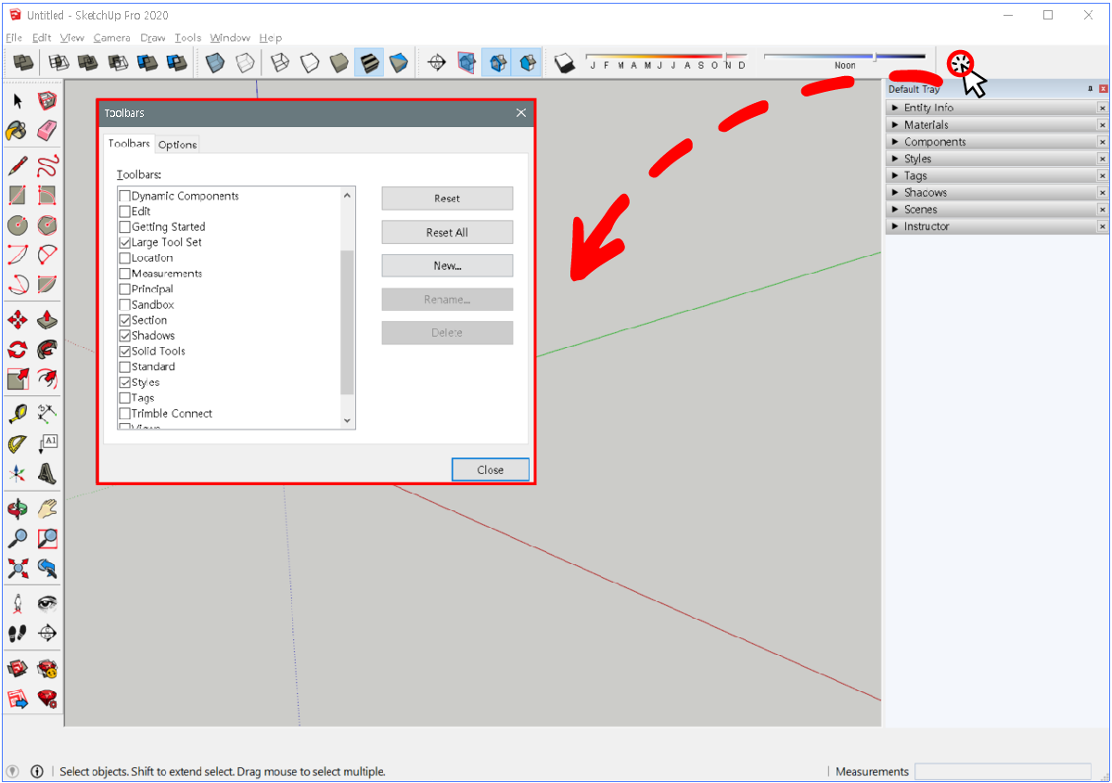This screenshot has height=783, width=1112.
Task: Pick the Paint Bucket tool
Action: coord(18,131)
